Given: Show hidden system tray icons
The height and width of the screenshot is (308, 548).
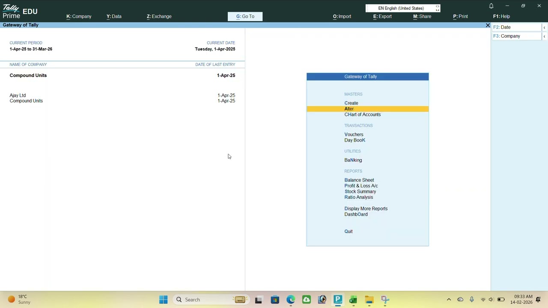Looking at the screenshot, I should tap(449, 299).
